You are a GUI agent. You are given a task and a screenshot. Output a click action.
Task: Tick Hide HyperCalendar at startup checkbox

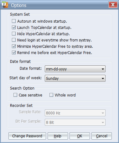14,34
